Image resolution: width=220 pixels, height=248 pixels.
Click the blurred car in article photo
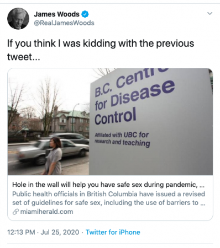coord(52,151)
